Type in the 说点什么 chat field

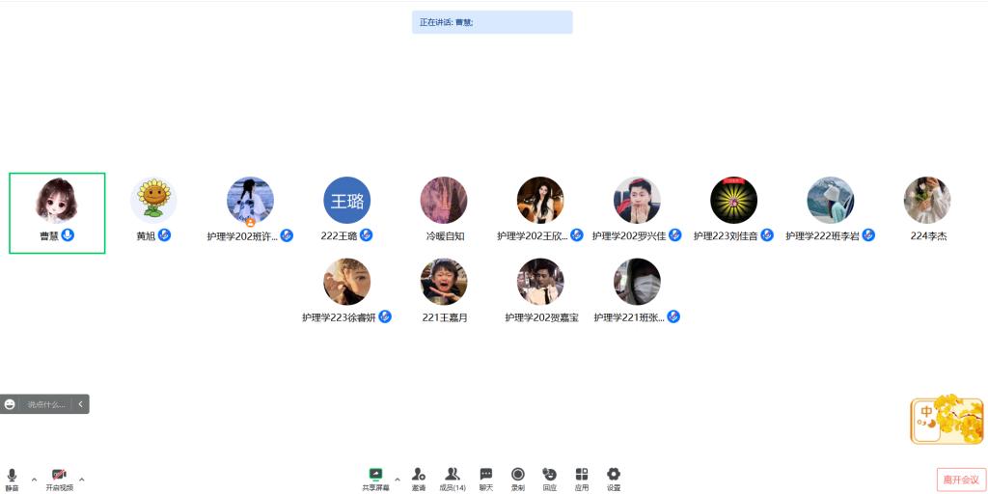tap(46, 404)
